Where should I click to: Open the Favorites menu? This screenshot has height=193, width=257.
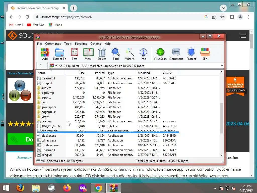click(81, 44)
